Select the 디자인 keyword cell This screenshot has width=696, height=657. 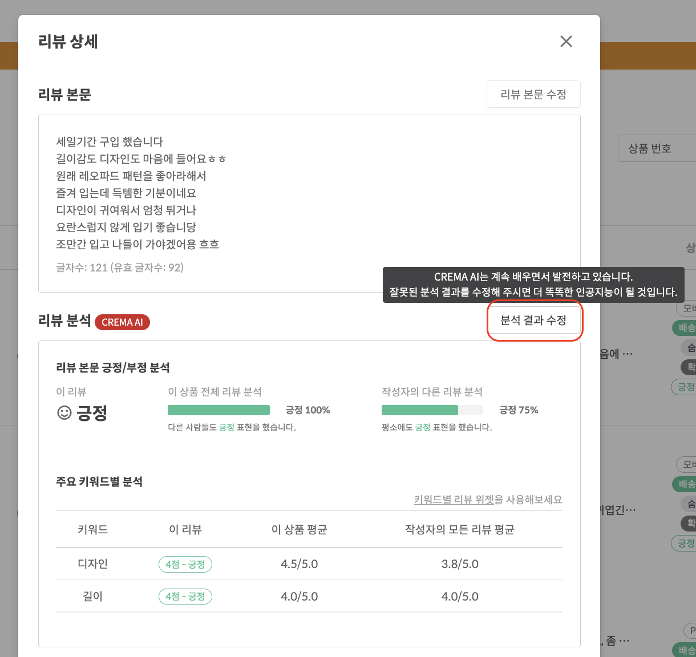point(92,564)
